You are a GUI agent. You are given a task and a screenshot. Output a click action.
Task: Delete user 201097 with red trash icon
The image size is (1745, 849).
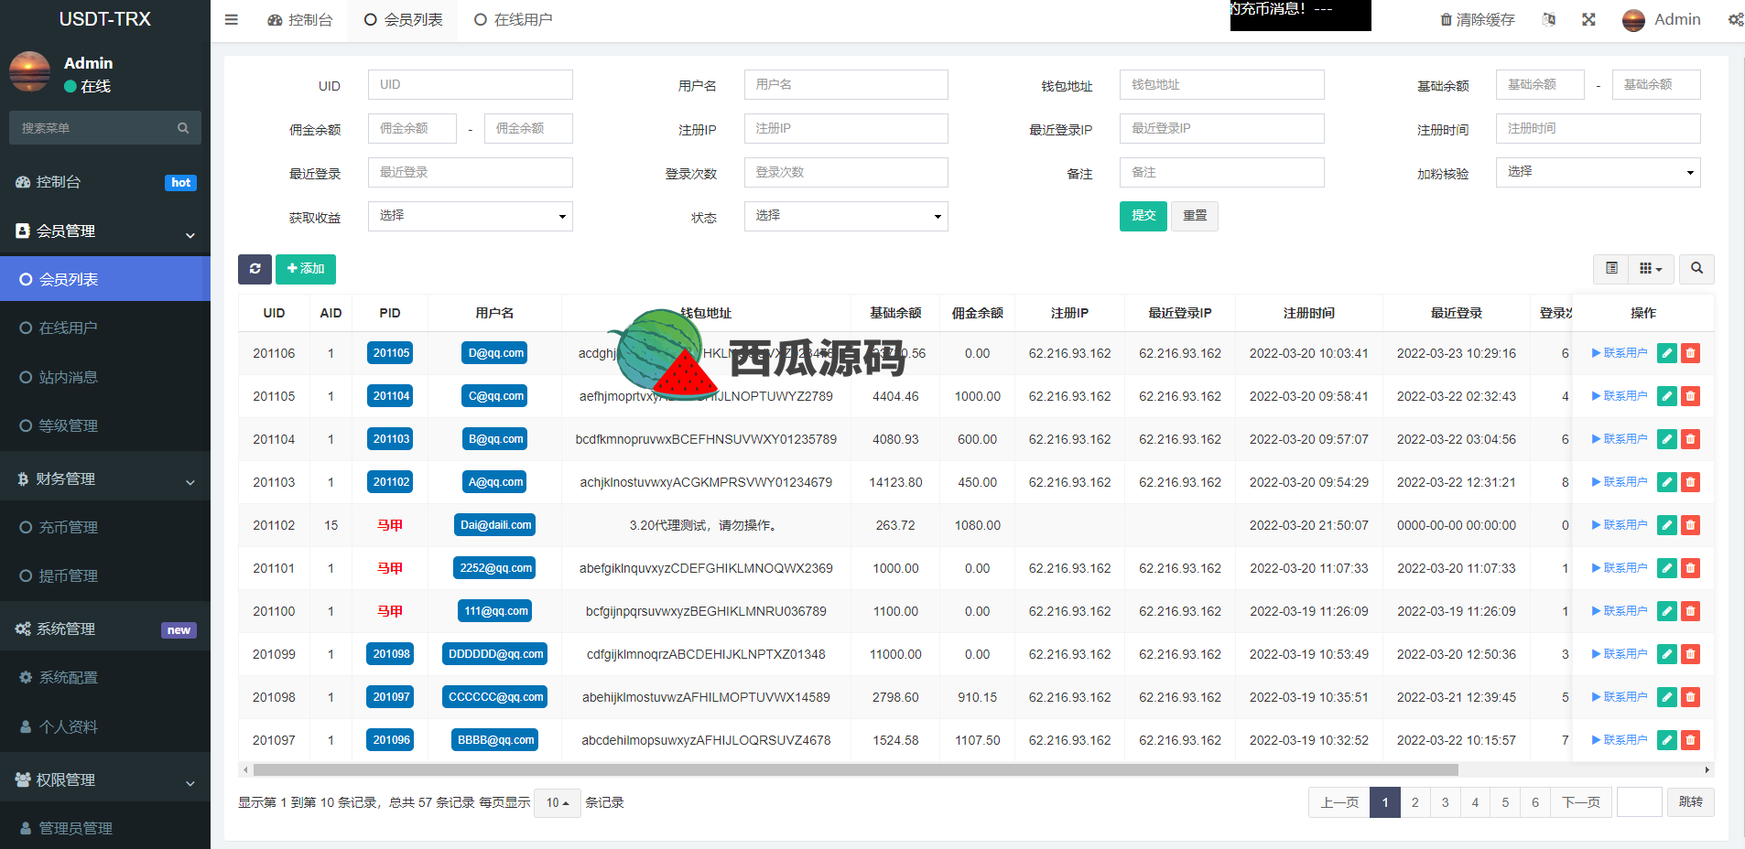(1691, 740)
